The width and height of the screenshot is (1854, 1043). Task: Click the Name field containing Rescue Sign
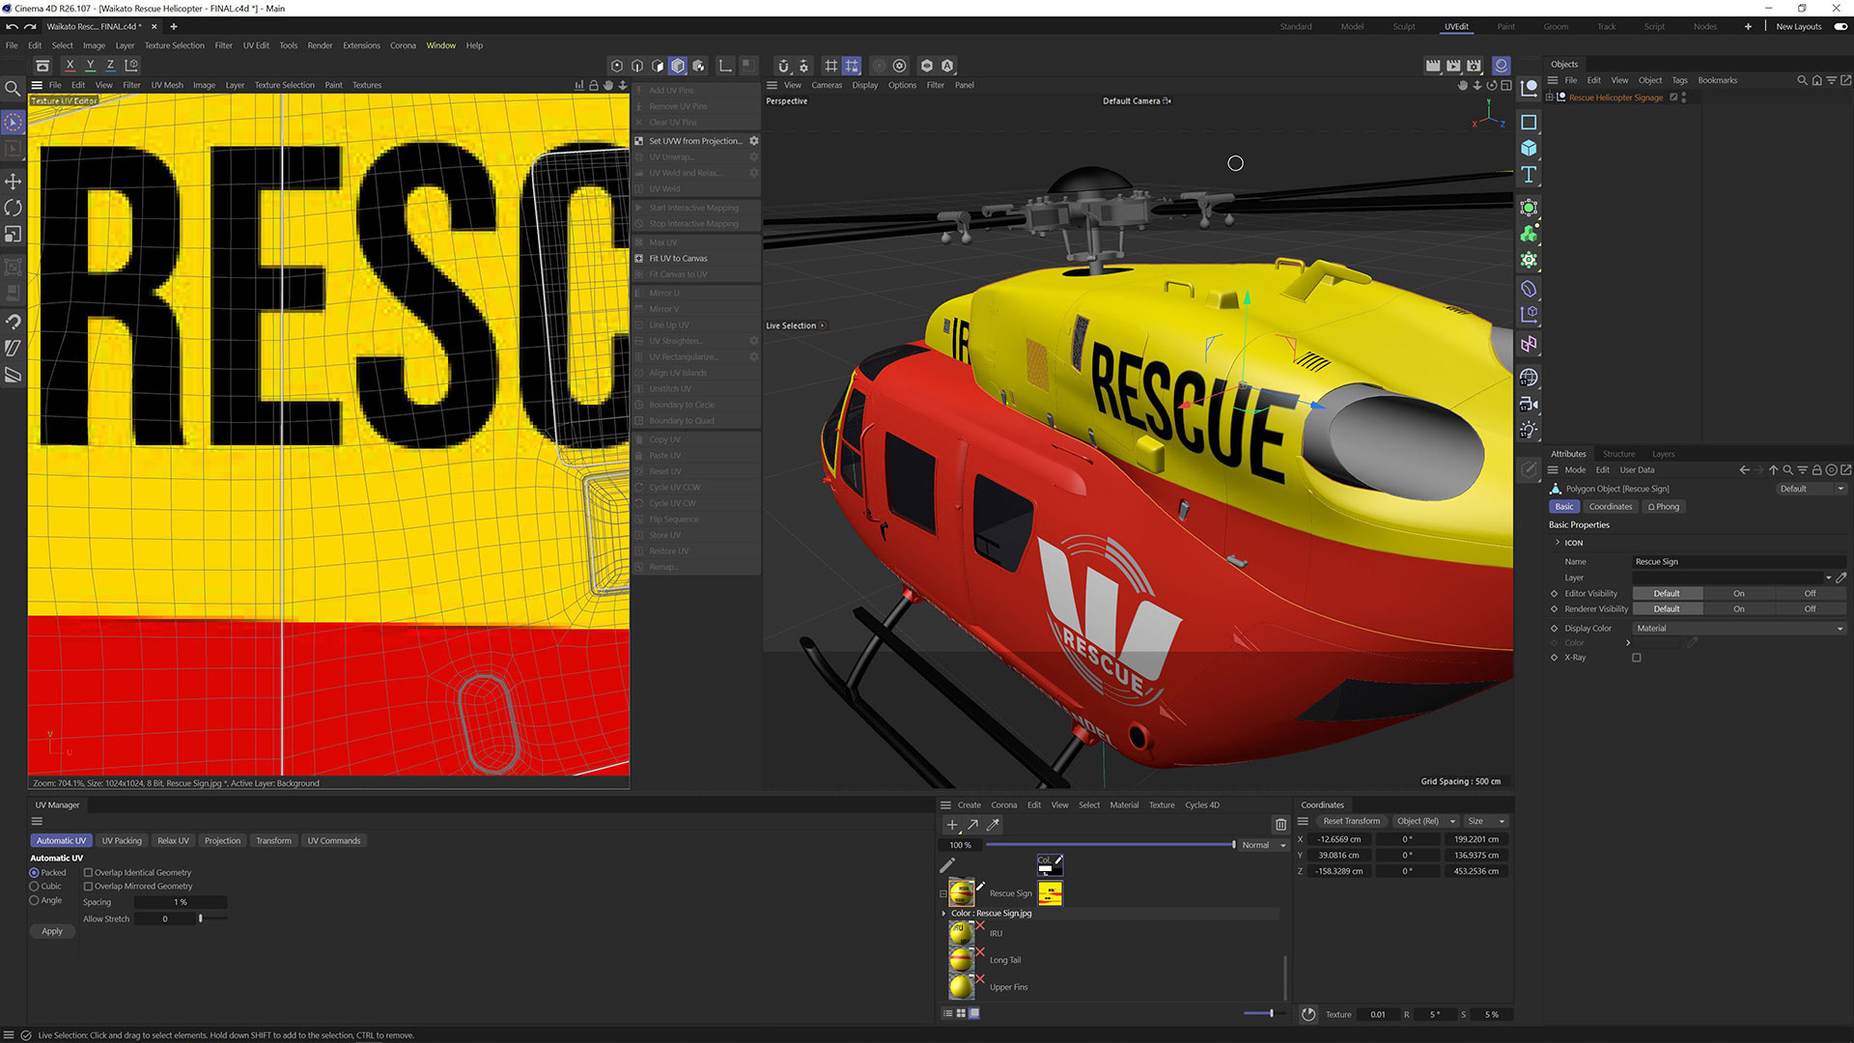(1739, 562)
